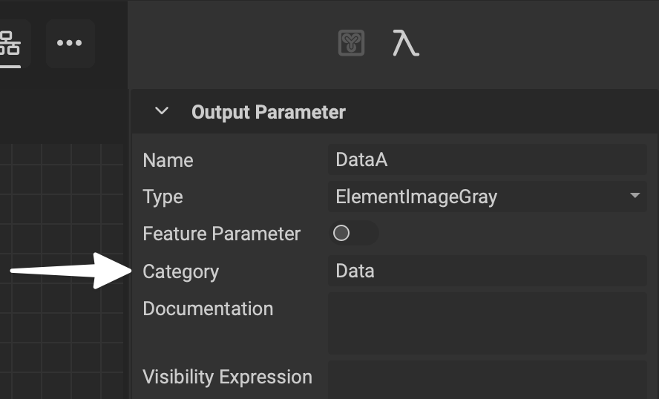
Task: Click the Category field containing Data
Action: 486,271
